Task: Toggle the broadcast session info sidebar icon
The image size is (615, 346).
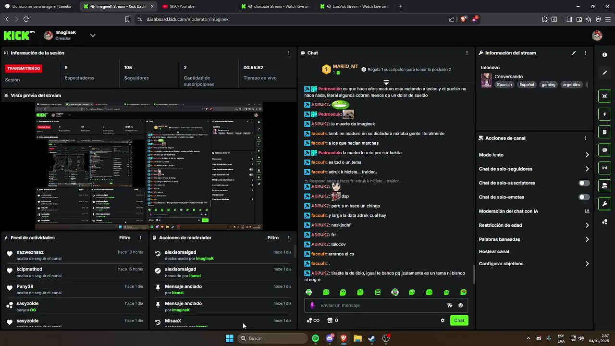Action: click(x=604, y=168)
